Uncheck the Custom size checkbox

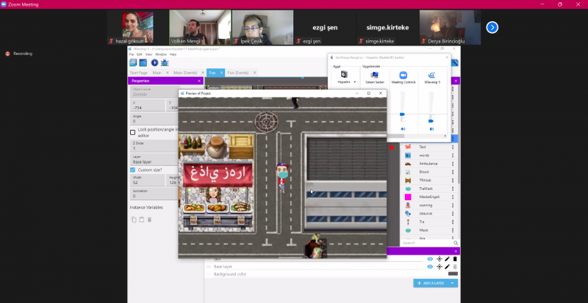(133, 170)
